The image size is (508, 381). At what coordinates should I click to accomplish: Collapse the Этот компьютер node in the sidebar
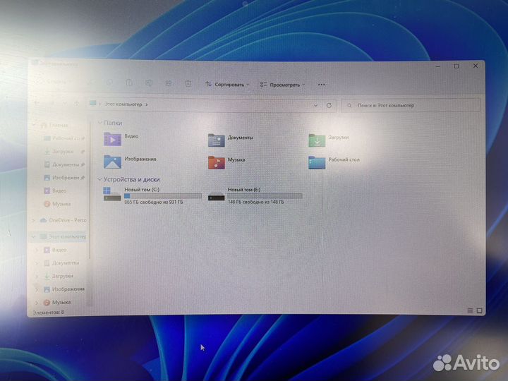[x=33, y=236]
